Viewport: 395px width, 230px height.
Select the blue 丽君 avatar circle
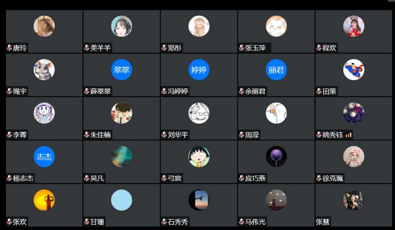tap(276, 70)
